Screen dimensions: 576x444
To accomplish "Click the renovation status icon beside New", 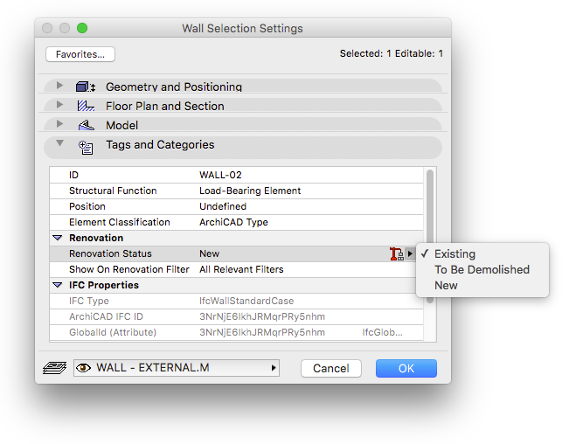I will pos(396,253).
